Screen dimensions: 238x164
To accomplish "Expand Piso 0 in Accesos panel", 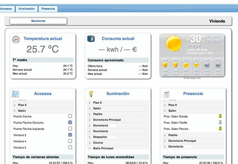I will 15,105.
